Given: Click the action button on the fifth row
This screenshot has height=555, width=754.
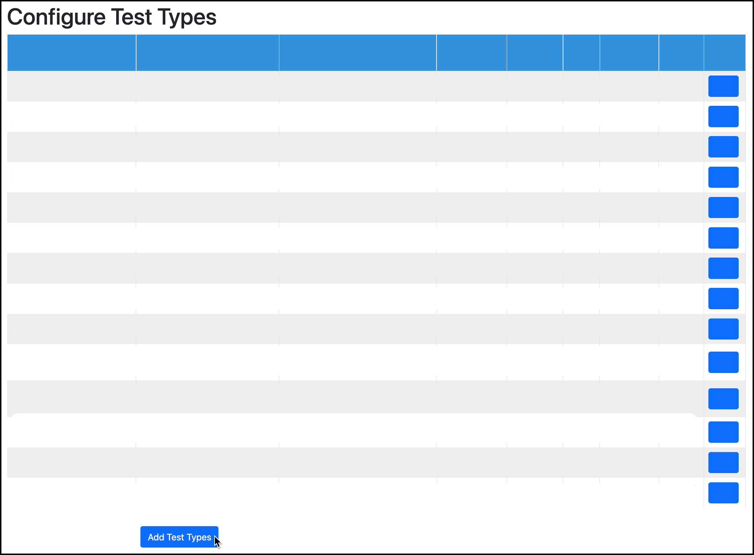Looking at the screenshot, I should click(723, 207).
